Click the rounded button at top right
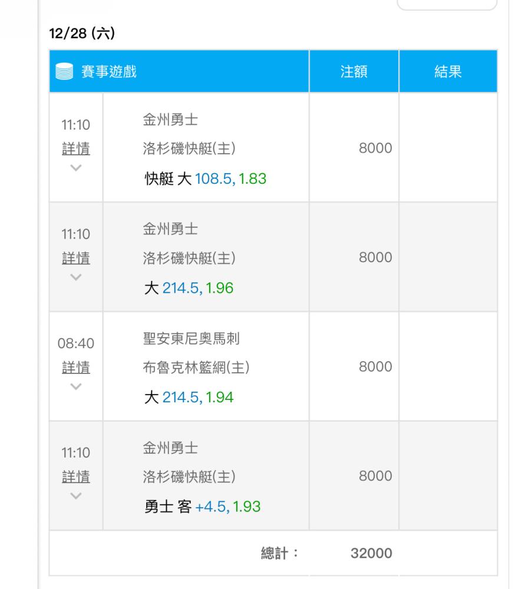This screenshot has height=589, width=515. 447,5
